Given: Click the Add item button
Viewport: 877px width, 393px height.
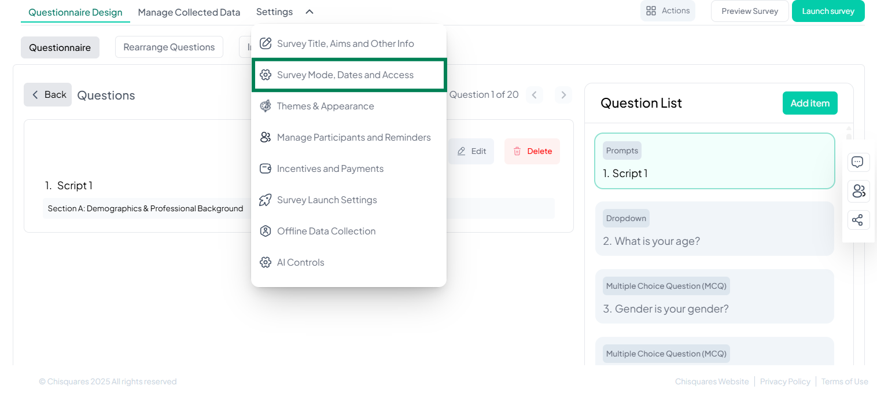Looking at the screenshot, I should [x=809, y=103].
